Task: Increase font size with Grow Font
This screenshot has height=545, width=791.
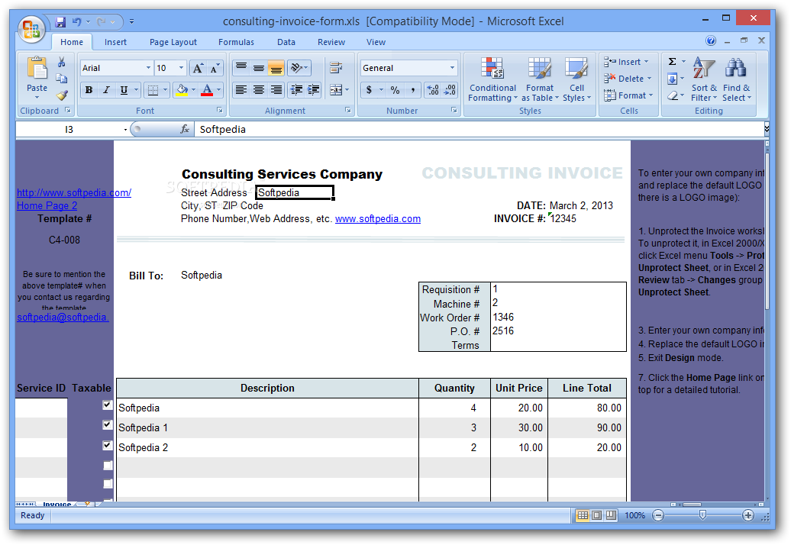Action: coord(199,68)
